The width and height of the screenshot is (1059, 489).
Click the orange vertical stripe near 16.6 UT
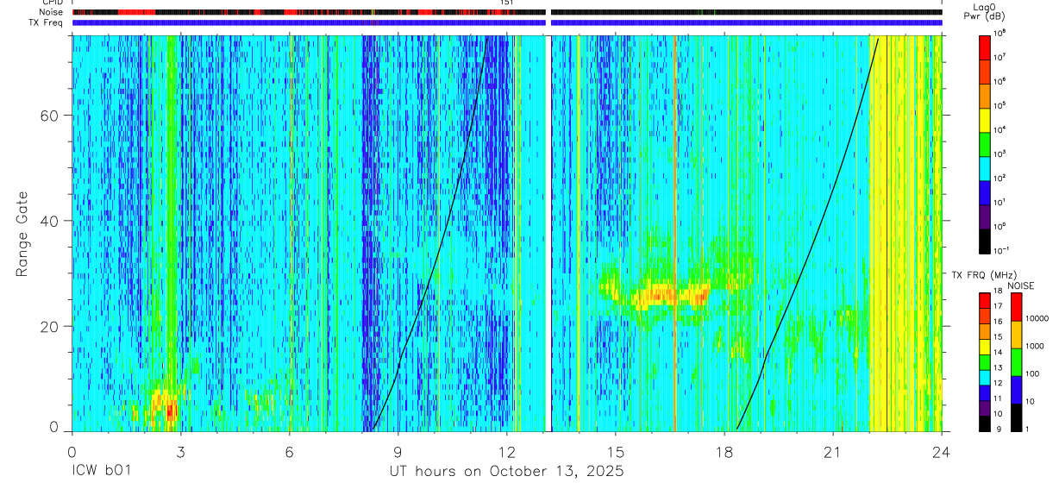click(675, 233)
